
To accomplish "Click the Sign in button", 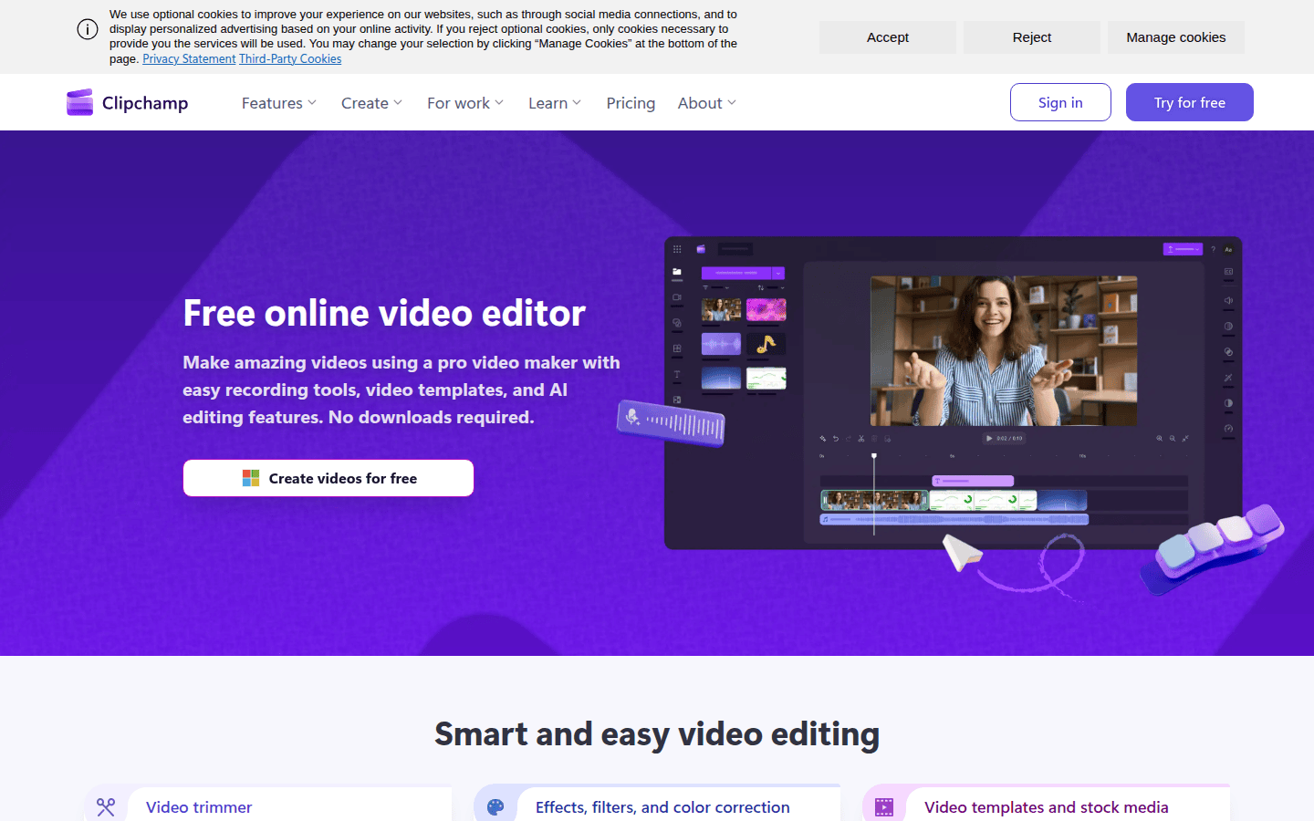I will point(1060,102).
